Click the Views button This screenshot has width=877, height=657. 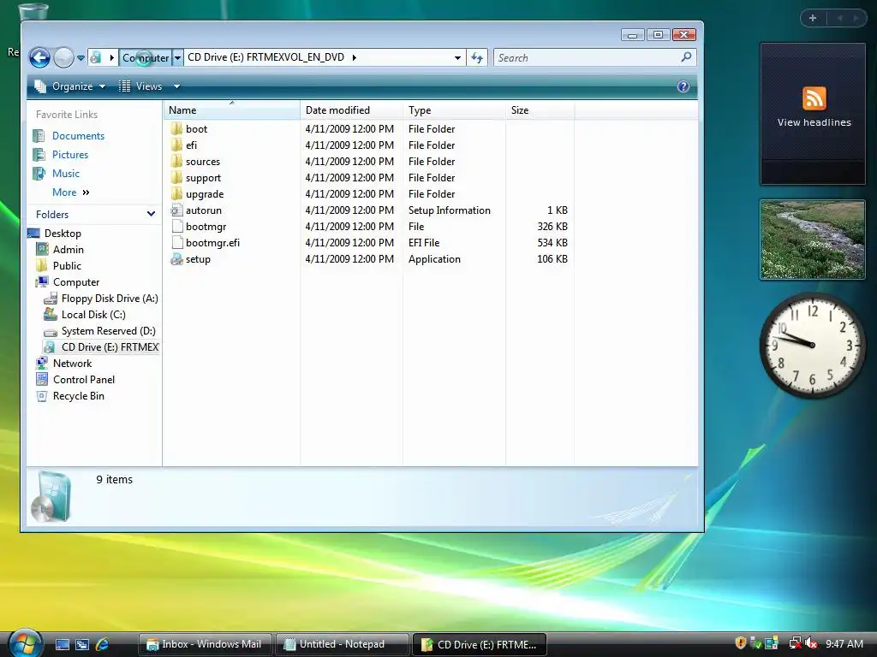click(141, 86)
